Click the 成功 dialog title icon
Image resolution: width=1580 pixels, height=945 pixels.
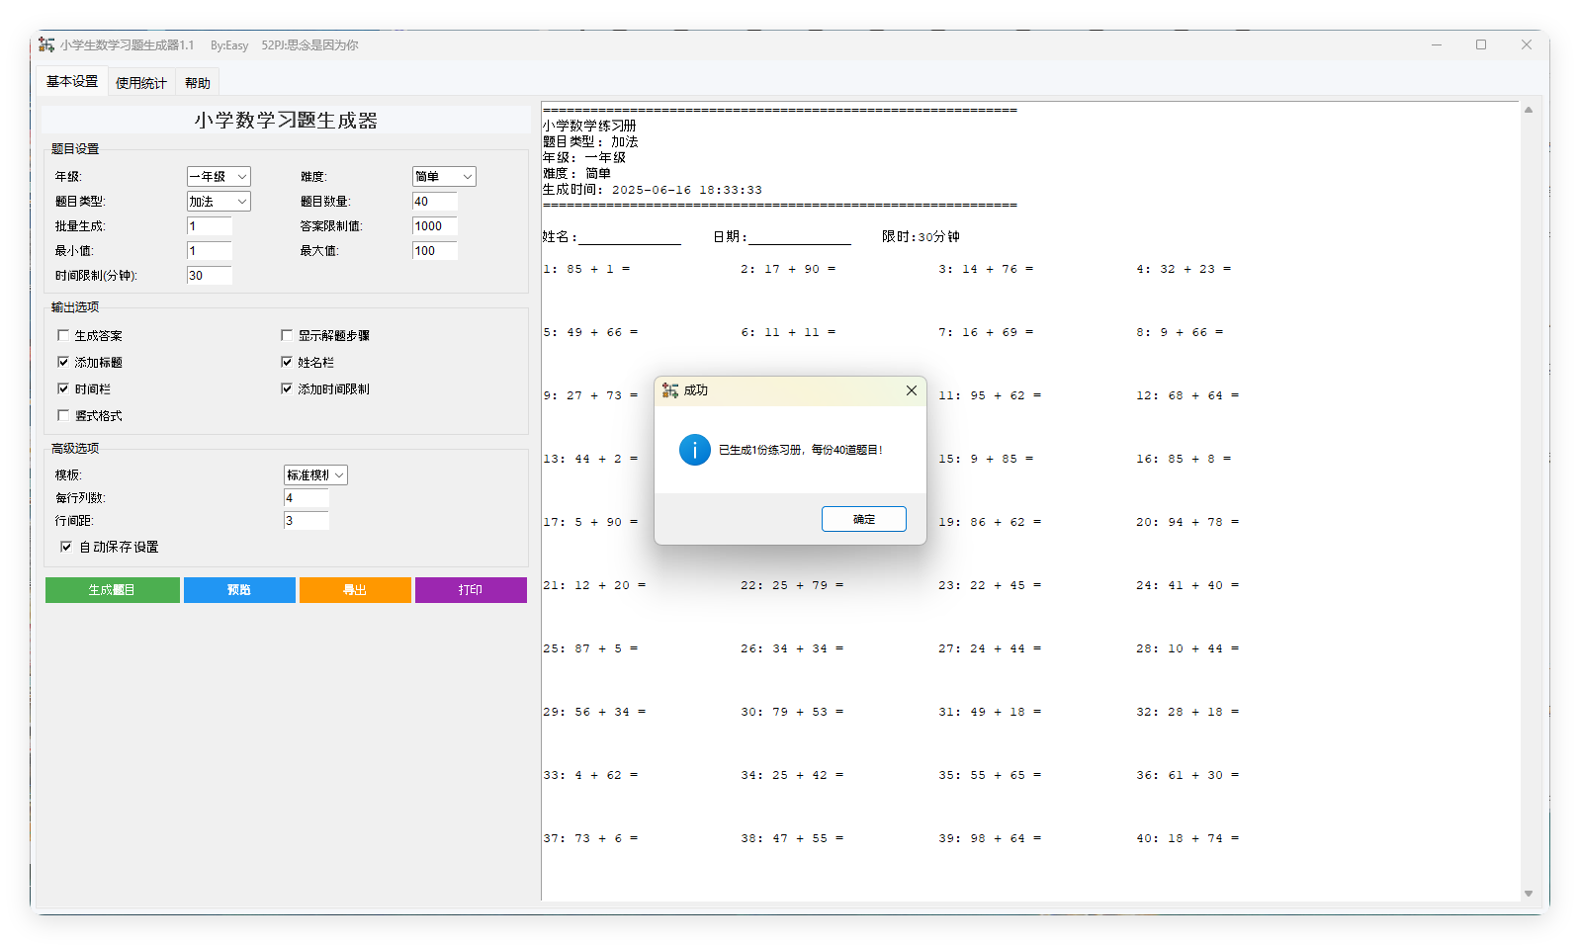pyautogui.click(x=670, y=390)
